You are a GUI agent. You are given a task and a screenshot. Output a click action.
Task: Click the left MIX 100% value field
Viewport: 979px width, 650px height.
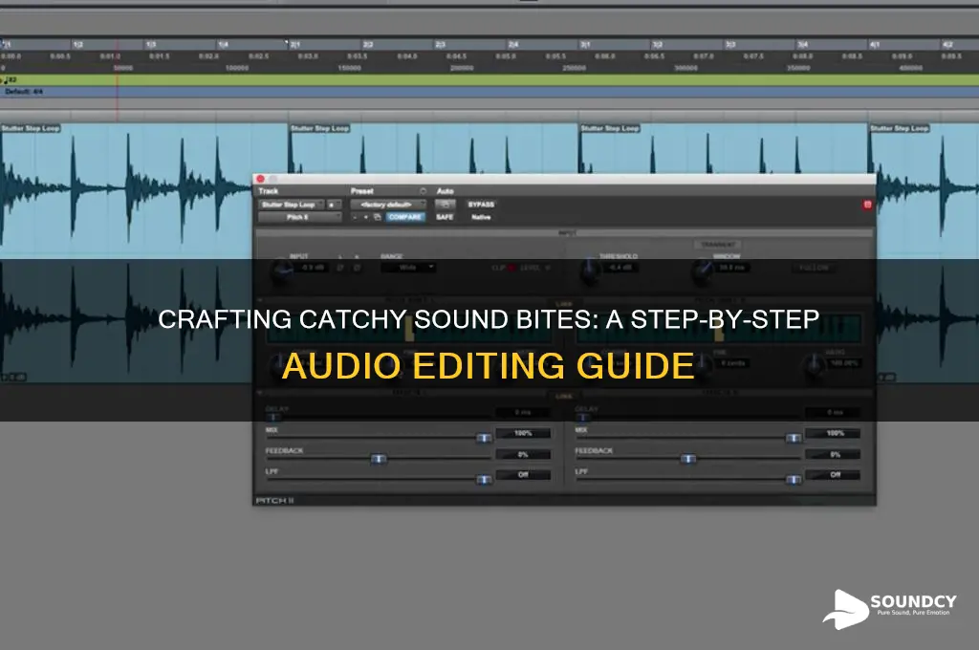(523, 433)
